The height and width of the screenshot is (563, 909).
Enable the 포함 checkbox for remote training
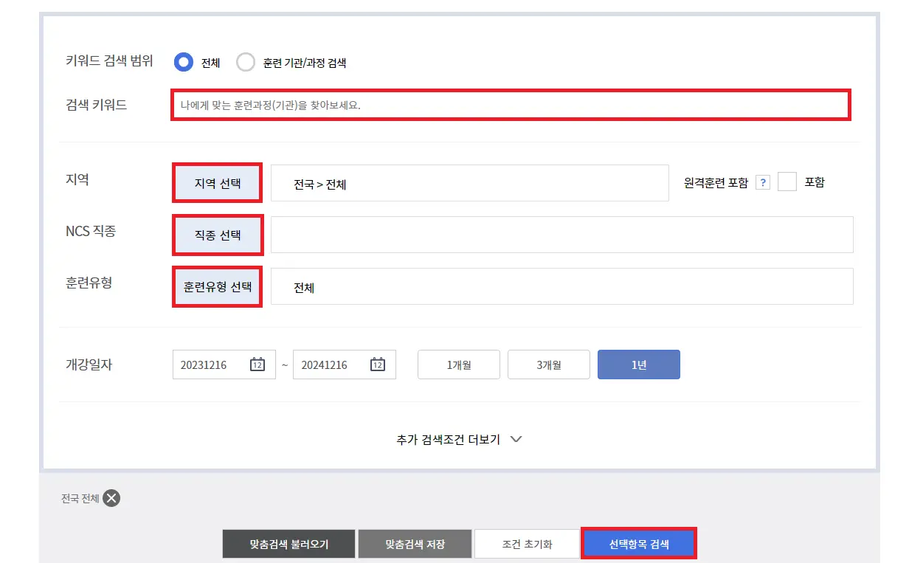[x=787, y=182]
